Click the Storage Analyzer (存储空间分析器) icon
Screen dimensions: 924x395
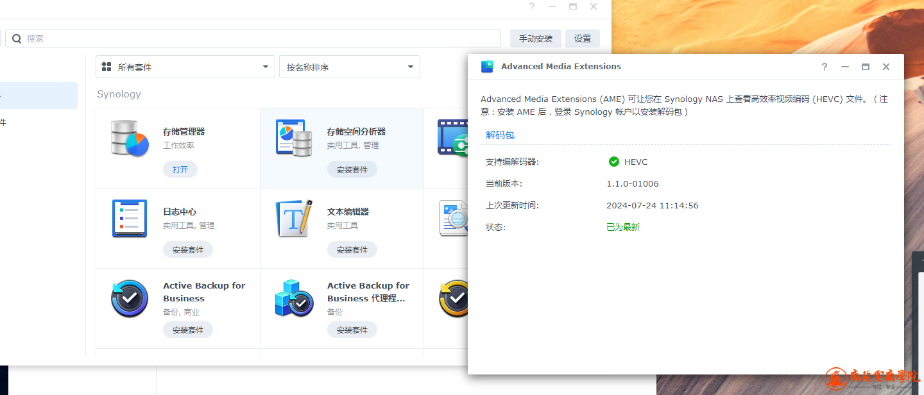tap(293, 138)
